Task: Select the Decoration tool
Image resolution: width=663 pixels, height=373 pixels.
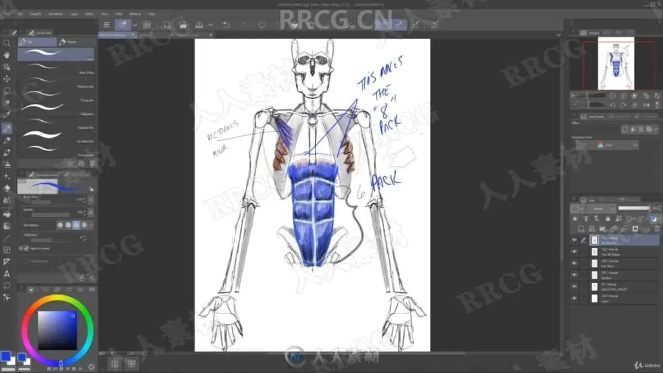Action: 7,176
